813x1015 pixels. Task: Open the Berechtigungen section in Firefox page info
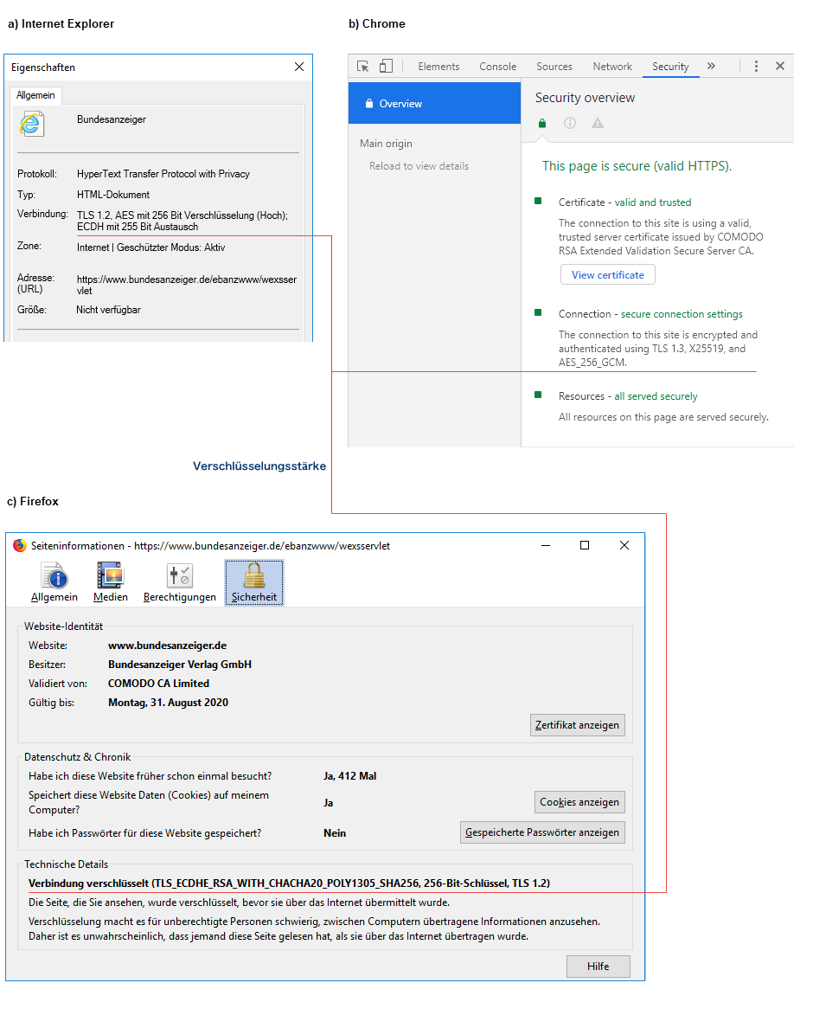[x=180, y=582]
